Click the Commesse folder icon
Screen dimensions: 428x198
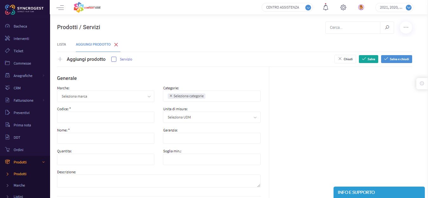(8, 63)
